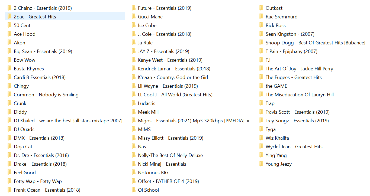Screen dimensions: 370x196
Task: Click the Common - Nobody is Smiling folder
Action: (46, 94)
